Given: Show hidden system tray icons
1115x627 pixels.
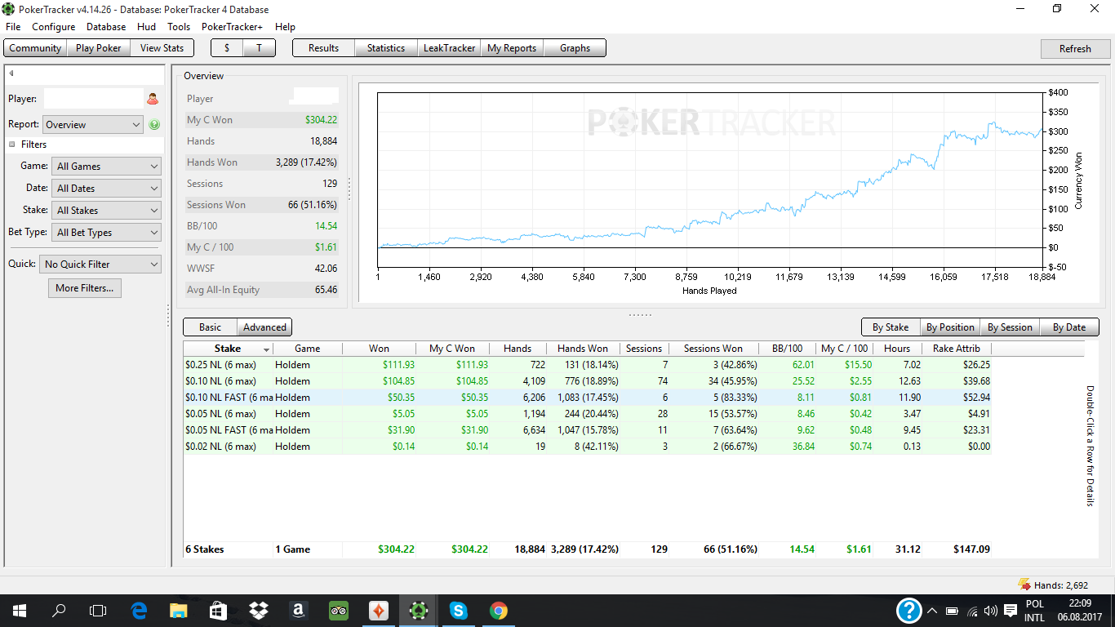Looking at the screenshot, I should click(x=931, y=611).
